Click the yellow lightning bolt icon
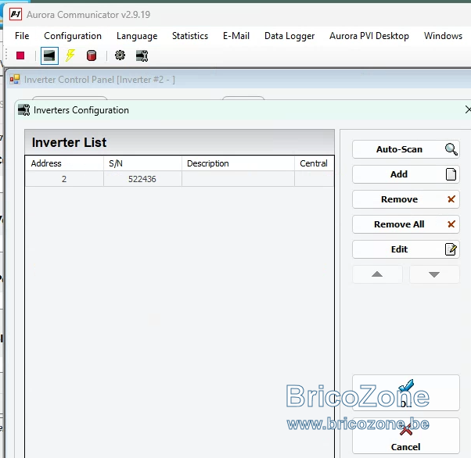 (x=70, y=55)
